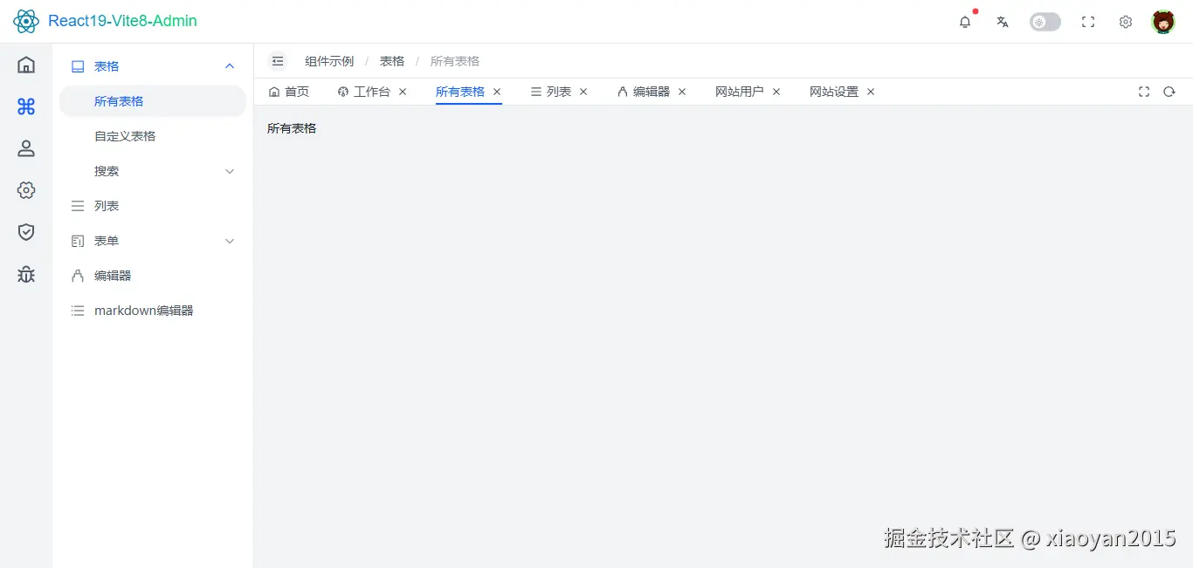Close the 网站用户 tab
The image size is (1193, 568).
pos(776,92)
